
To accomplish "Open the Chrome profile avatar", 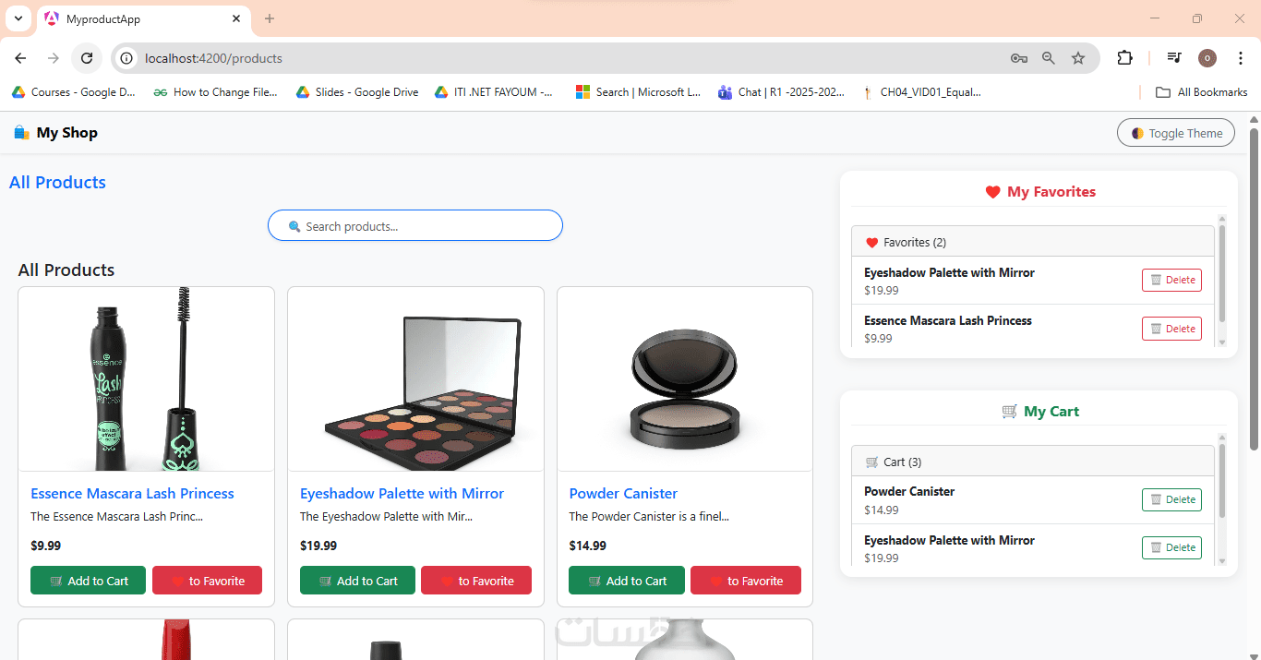I will coord(1207,58).
